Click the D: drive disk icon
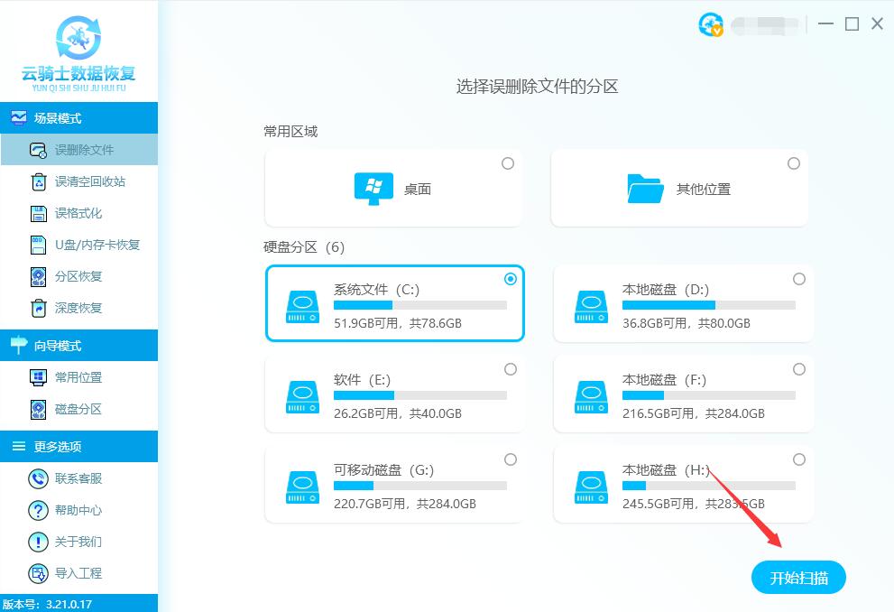Viewport: 894px width, 612px height. pyautogui.click(x=591, y=306)
